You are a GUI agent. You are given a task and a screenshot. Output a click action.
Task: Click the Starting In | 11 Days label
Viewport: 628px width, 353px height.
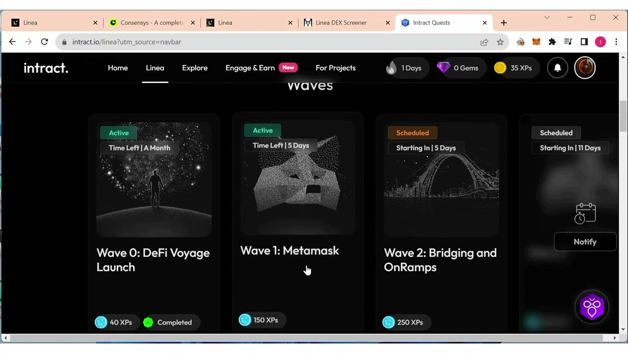point(570,148)
